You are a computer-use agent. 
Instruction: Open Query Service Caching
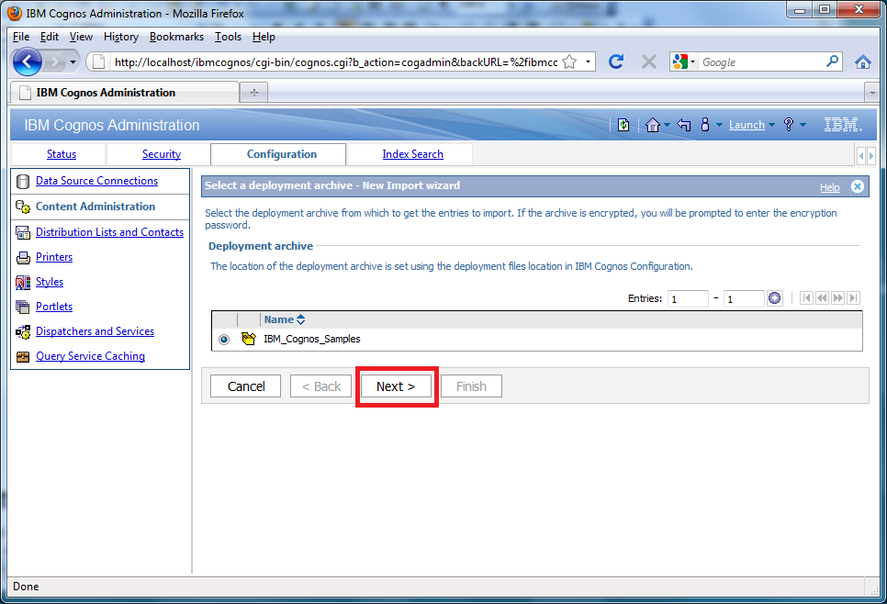[91, 356]
